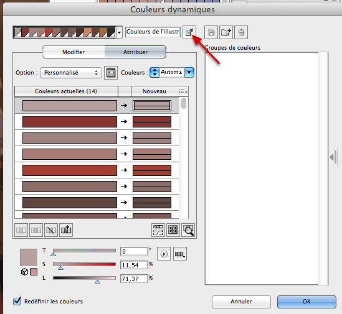Click the arrow between the first color pair
The height and width of the screenshot is (314, 342).
point(124,106)
